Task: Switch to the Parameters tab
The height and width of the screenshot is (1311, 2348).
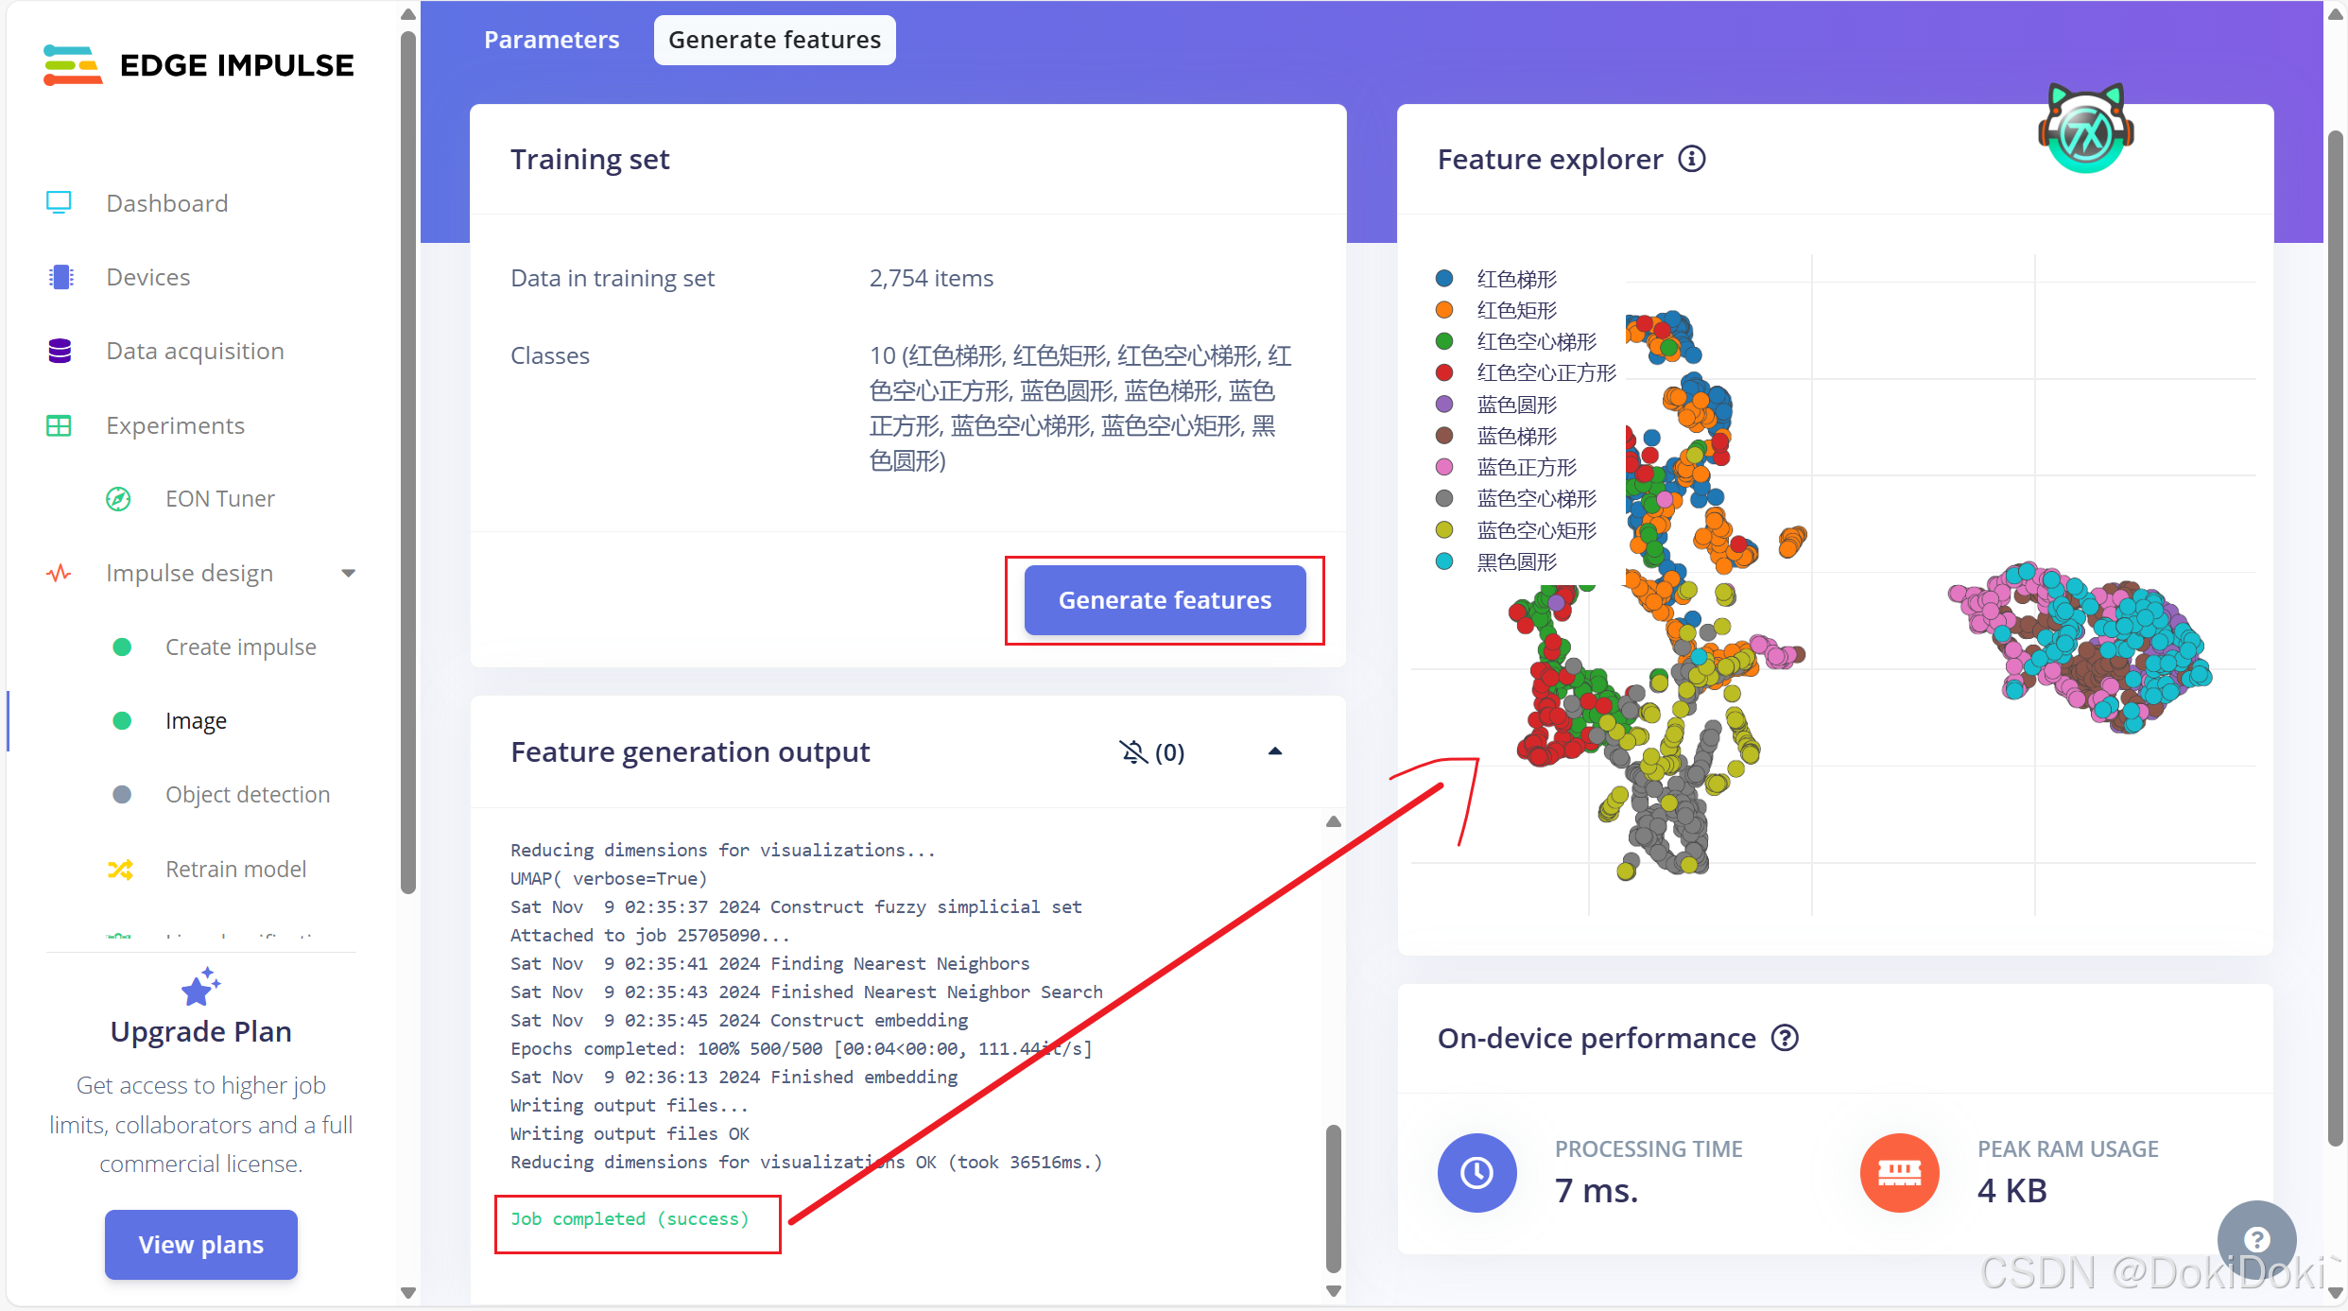Action: (551, 40)
